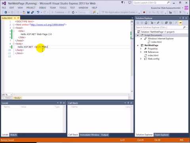Open the EDIT menu
Screen dimensions: 190x143
tap(12, 8)
